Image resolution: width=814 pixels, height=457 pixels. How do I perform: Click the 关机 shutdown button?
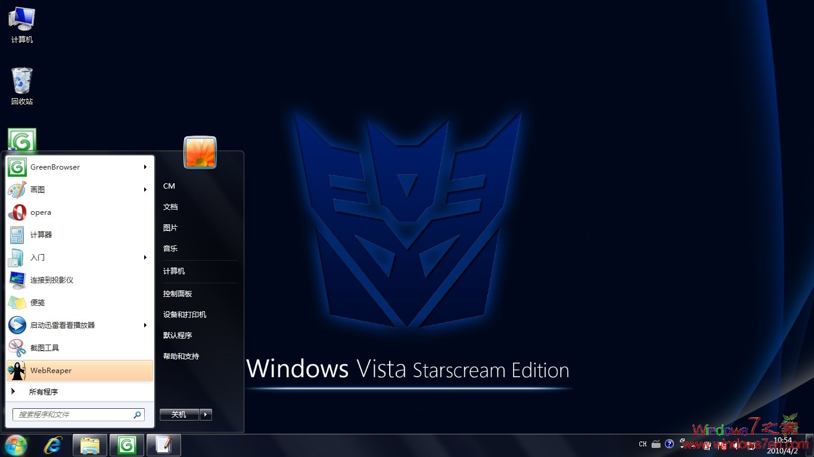178,414
